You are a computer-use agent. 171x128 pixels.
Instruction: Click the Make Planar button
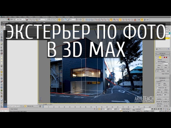pyautogui.click(x=160, y=104)
